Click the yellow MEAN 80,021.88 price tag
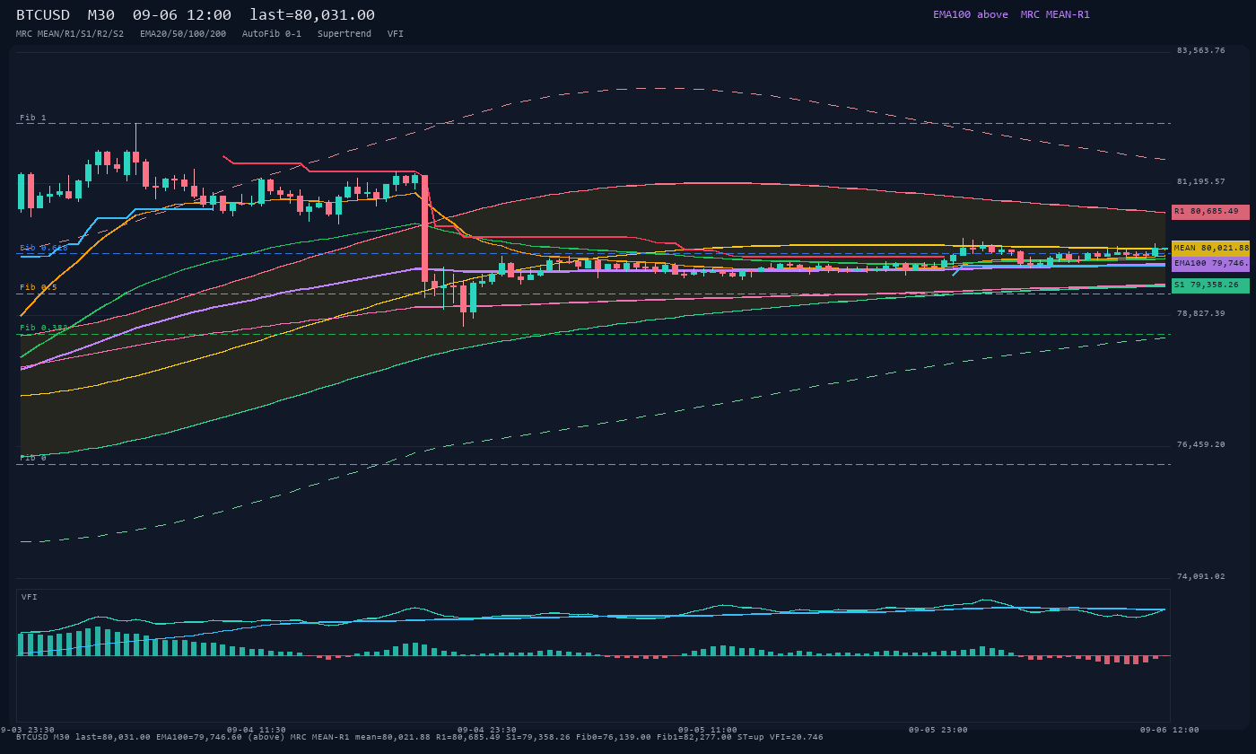This screenshot has width=1256, height=754. click(x=1210, y=248)
